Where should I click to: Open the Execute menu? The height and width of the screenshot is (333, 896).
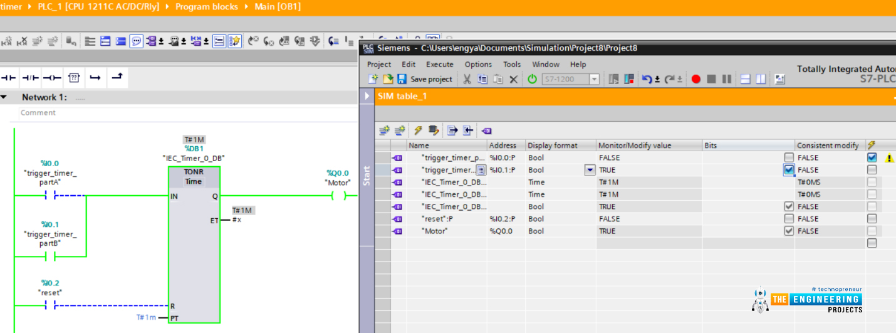[x=439, y=64]
